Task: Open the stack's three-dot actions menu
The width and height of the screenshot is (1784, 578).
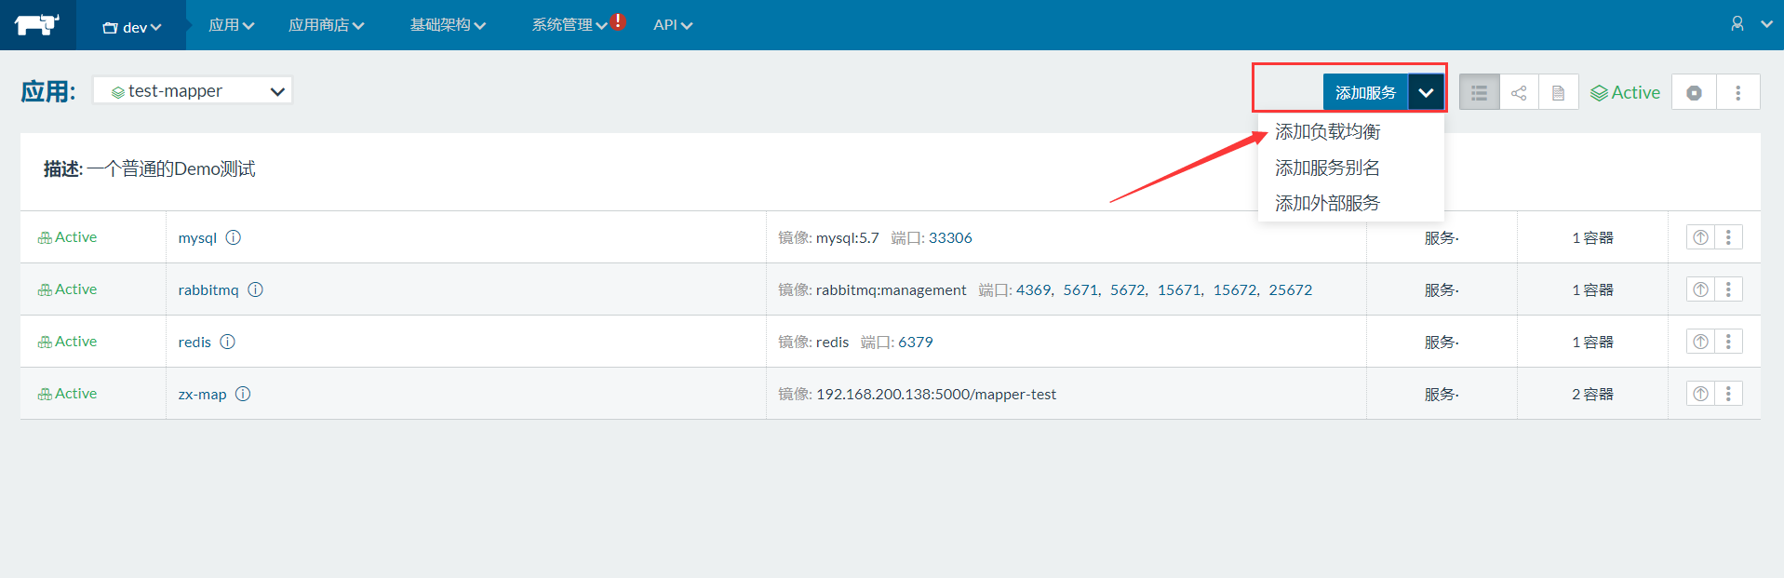Action: pos(1737,93)
